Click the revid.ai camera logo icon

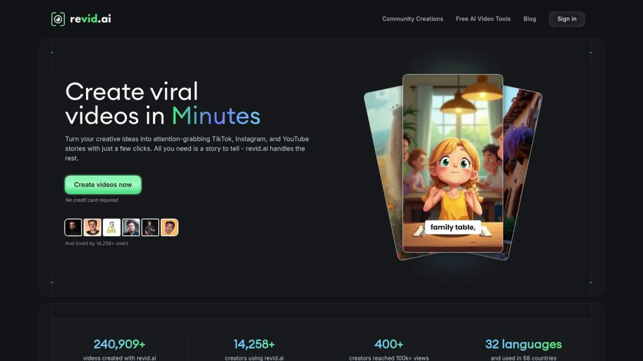(x=58, y=19)
